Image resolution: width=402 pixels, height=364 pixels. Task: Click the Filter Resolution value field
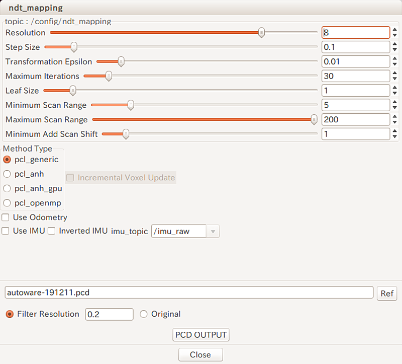pos(109,314)
